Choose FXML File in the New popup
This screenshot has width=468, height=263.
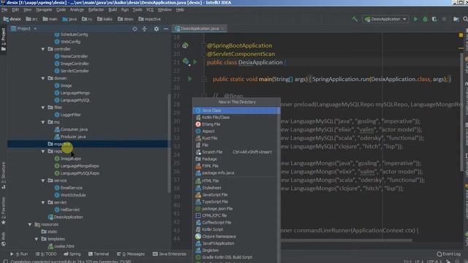[235, 166]
